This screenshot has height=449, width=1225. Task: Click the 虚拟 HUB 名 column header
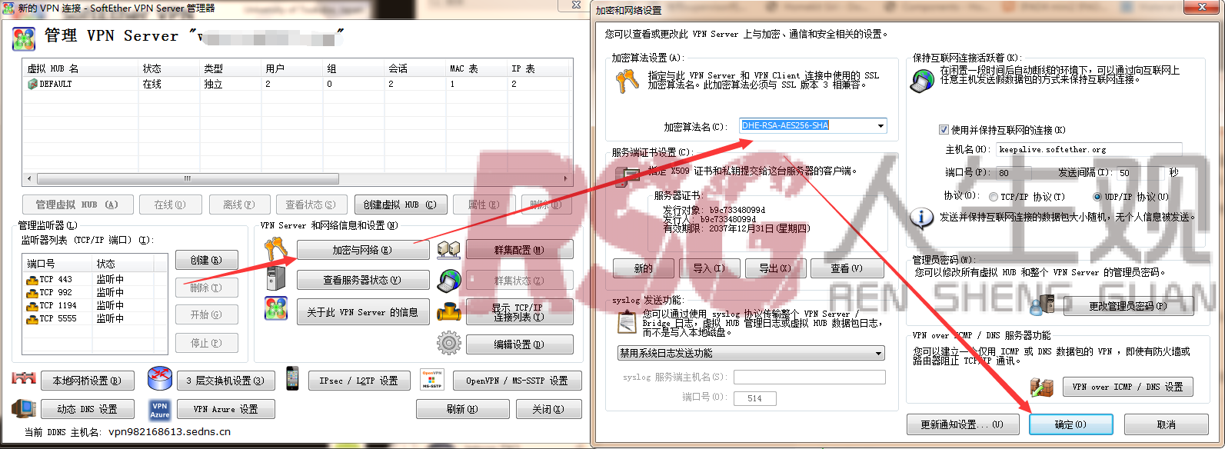pyautogui.click(x=81, y=68)
